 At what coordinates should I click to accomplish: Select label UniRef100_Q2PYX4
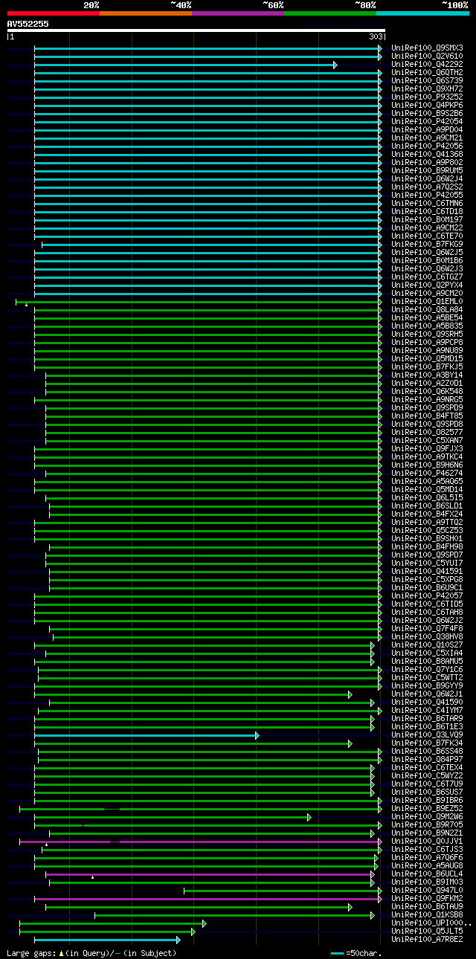point(427,285)
